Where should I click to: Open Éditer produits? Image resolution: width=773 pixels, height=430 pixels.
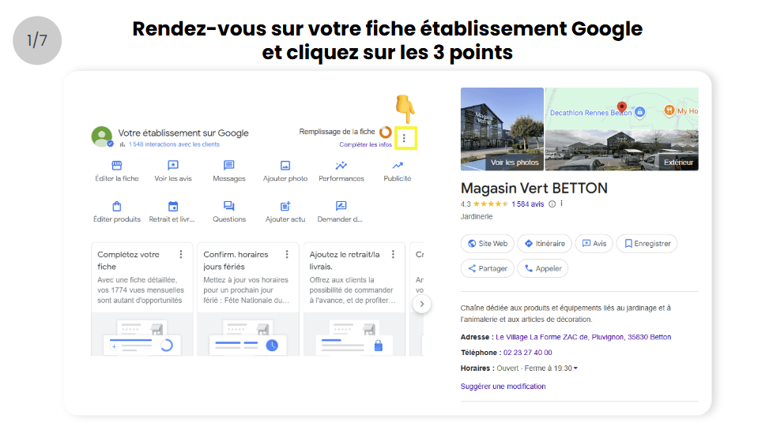[x=117, y=211]
